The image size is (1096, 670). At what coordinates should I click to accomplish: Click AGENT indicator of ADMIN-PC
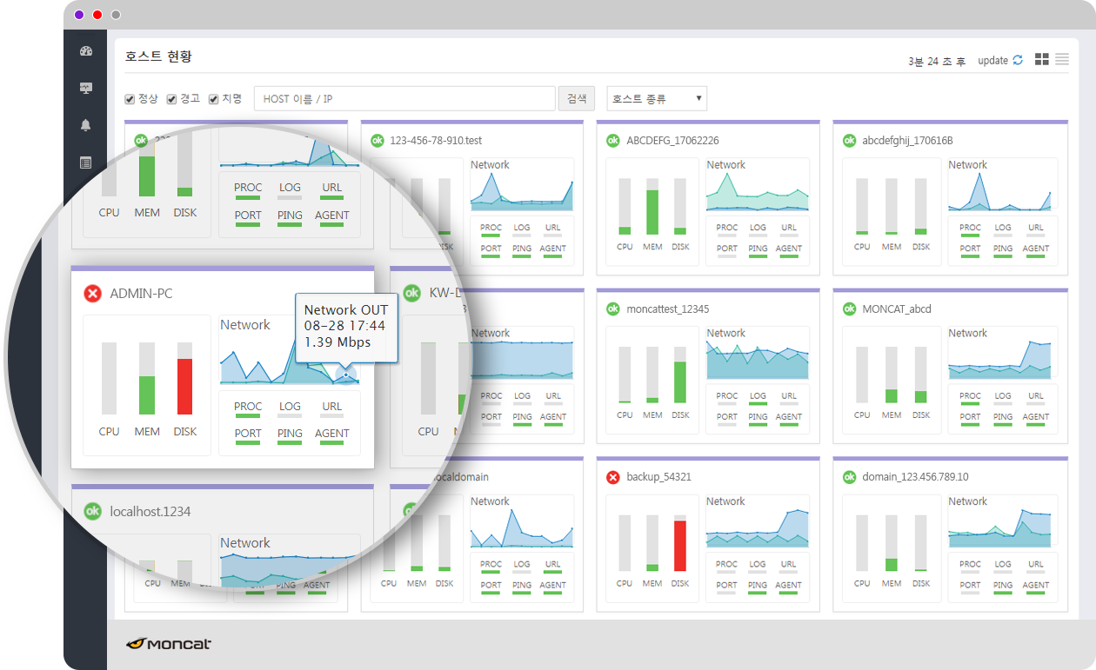[332, 435]
